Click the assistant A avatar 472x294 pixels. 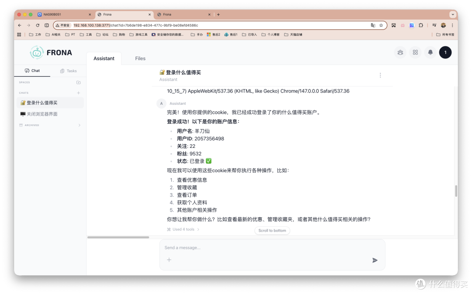(161, 103)
